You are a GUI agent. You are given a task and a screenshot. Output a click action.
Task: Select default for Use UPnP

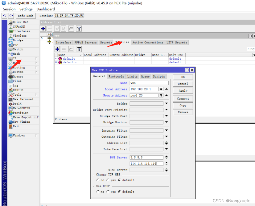120,192
